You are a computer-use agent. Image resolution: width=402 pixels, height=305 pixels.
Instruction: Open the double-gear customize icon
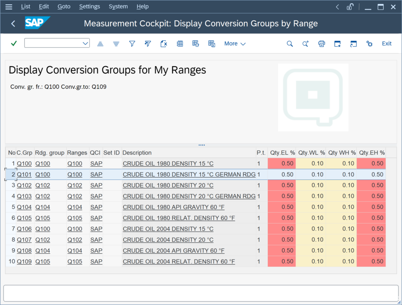(x=369, y=44)
